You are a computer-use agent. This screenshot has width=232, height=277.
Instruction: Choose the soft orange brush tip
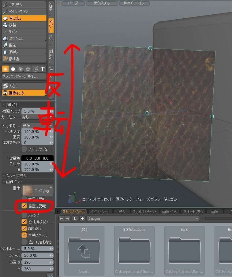click(x=5, y=69)
